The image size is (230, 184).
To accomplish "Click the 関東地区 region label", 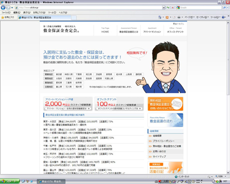I will pyautogui.click(x=48, y=74).
